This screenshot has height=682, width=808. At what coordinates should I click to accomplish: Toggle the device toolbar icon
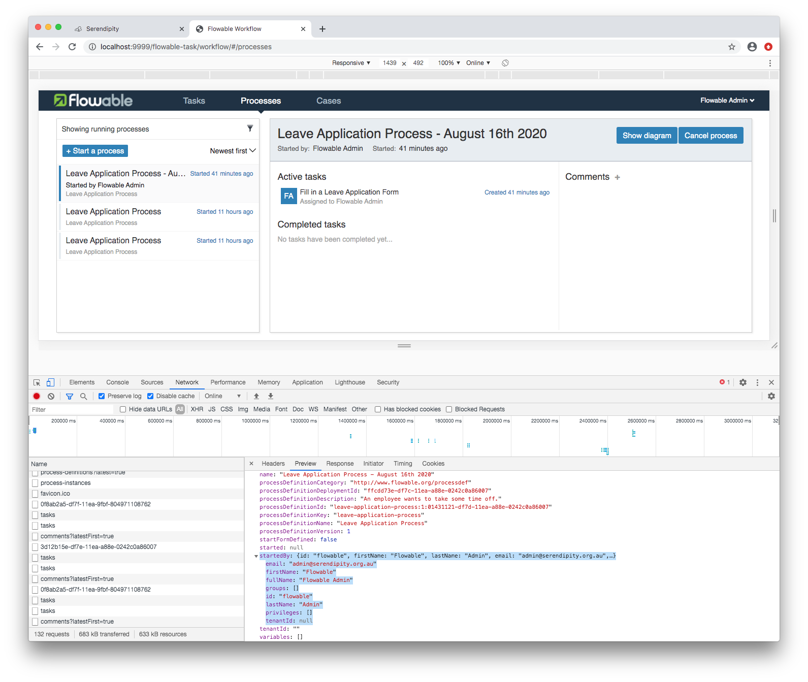(x=50, y=382)
